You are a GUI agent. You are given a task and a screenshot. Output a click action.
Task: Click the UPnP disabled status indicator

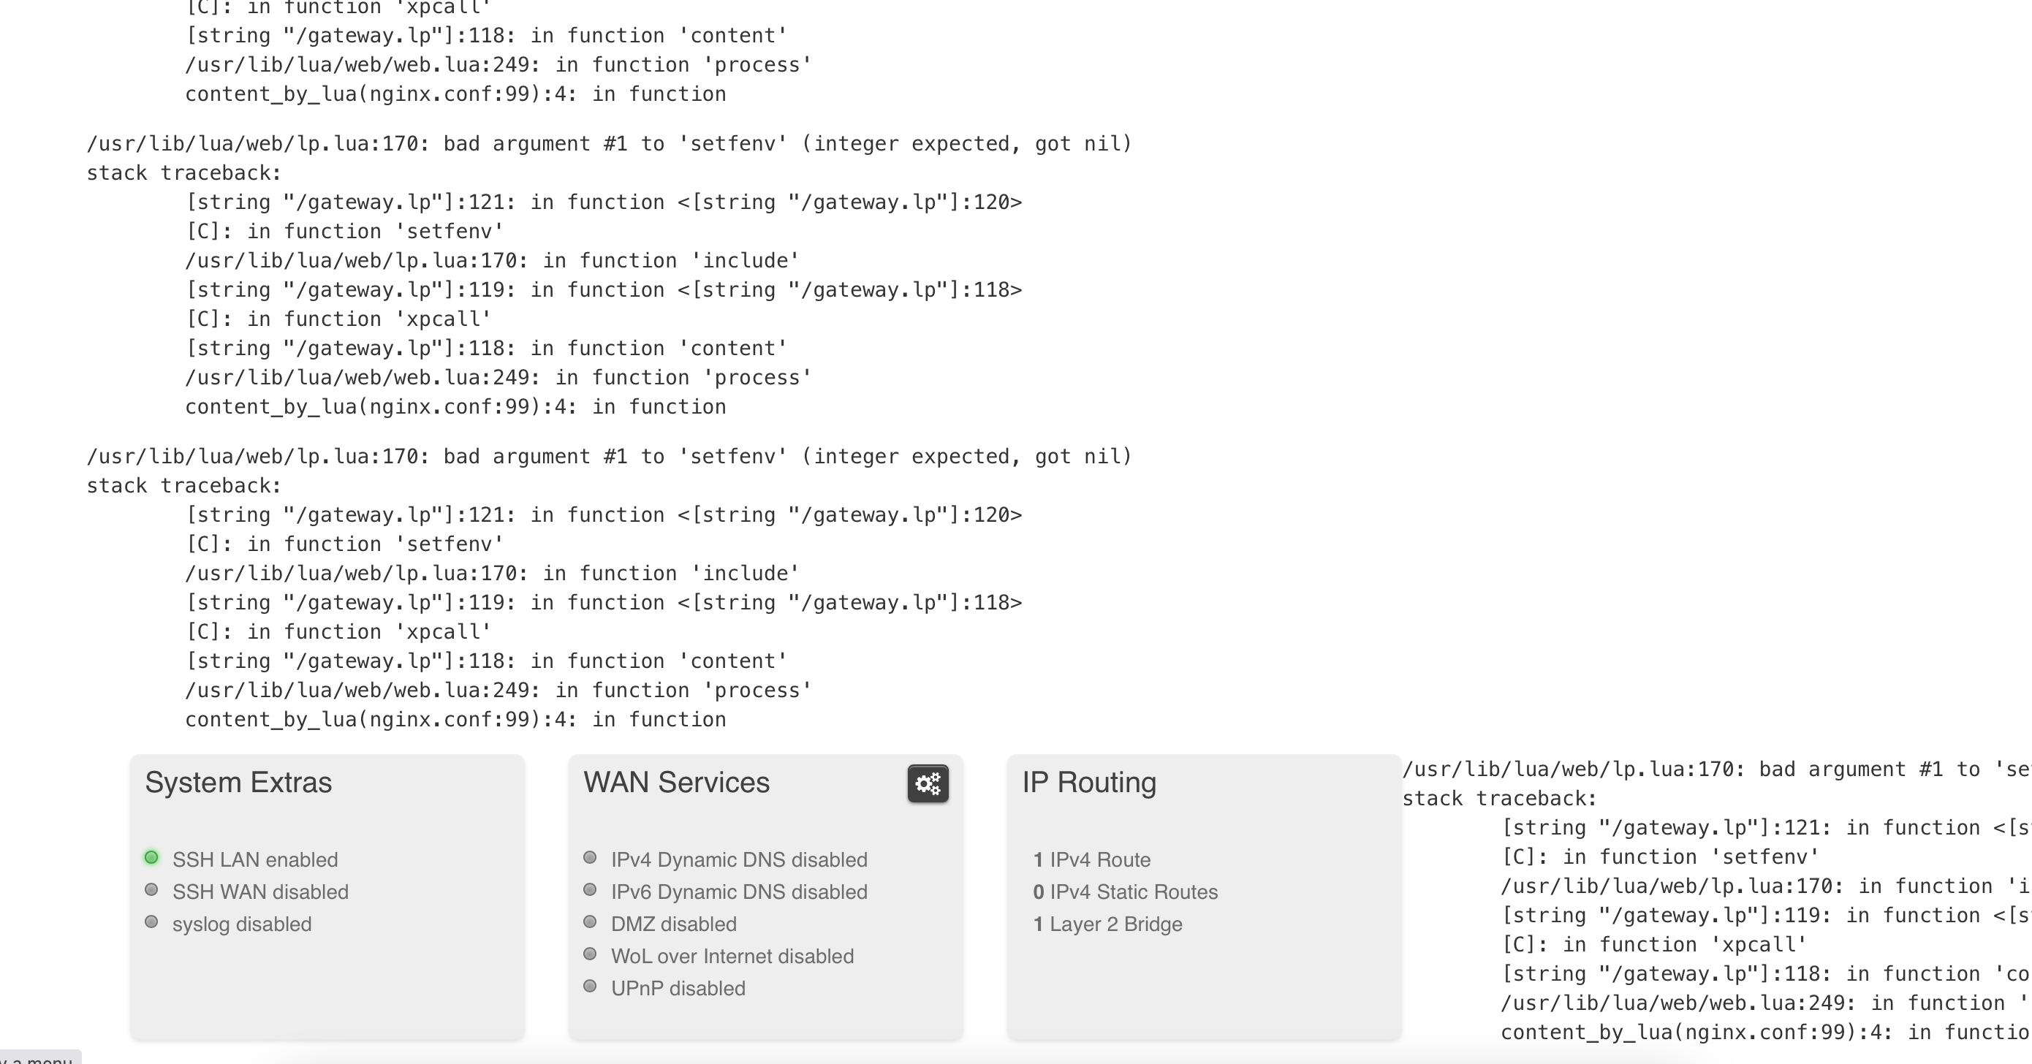click(x=590, y=987)
